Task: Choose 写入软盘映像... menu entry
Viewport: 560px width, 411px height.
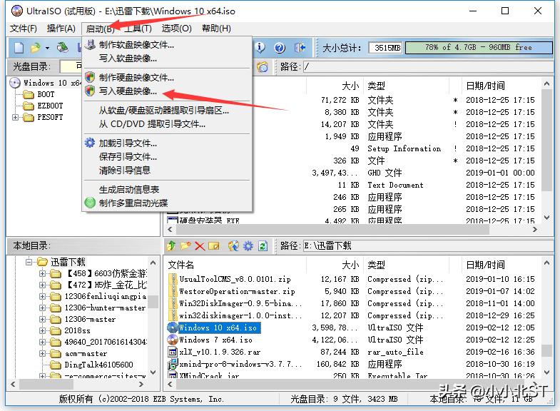Action: (x=128, y=59)
